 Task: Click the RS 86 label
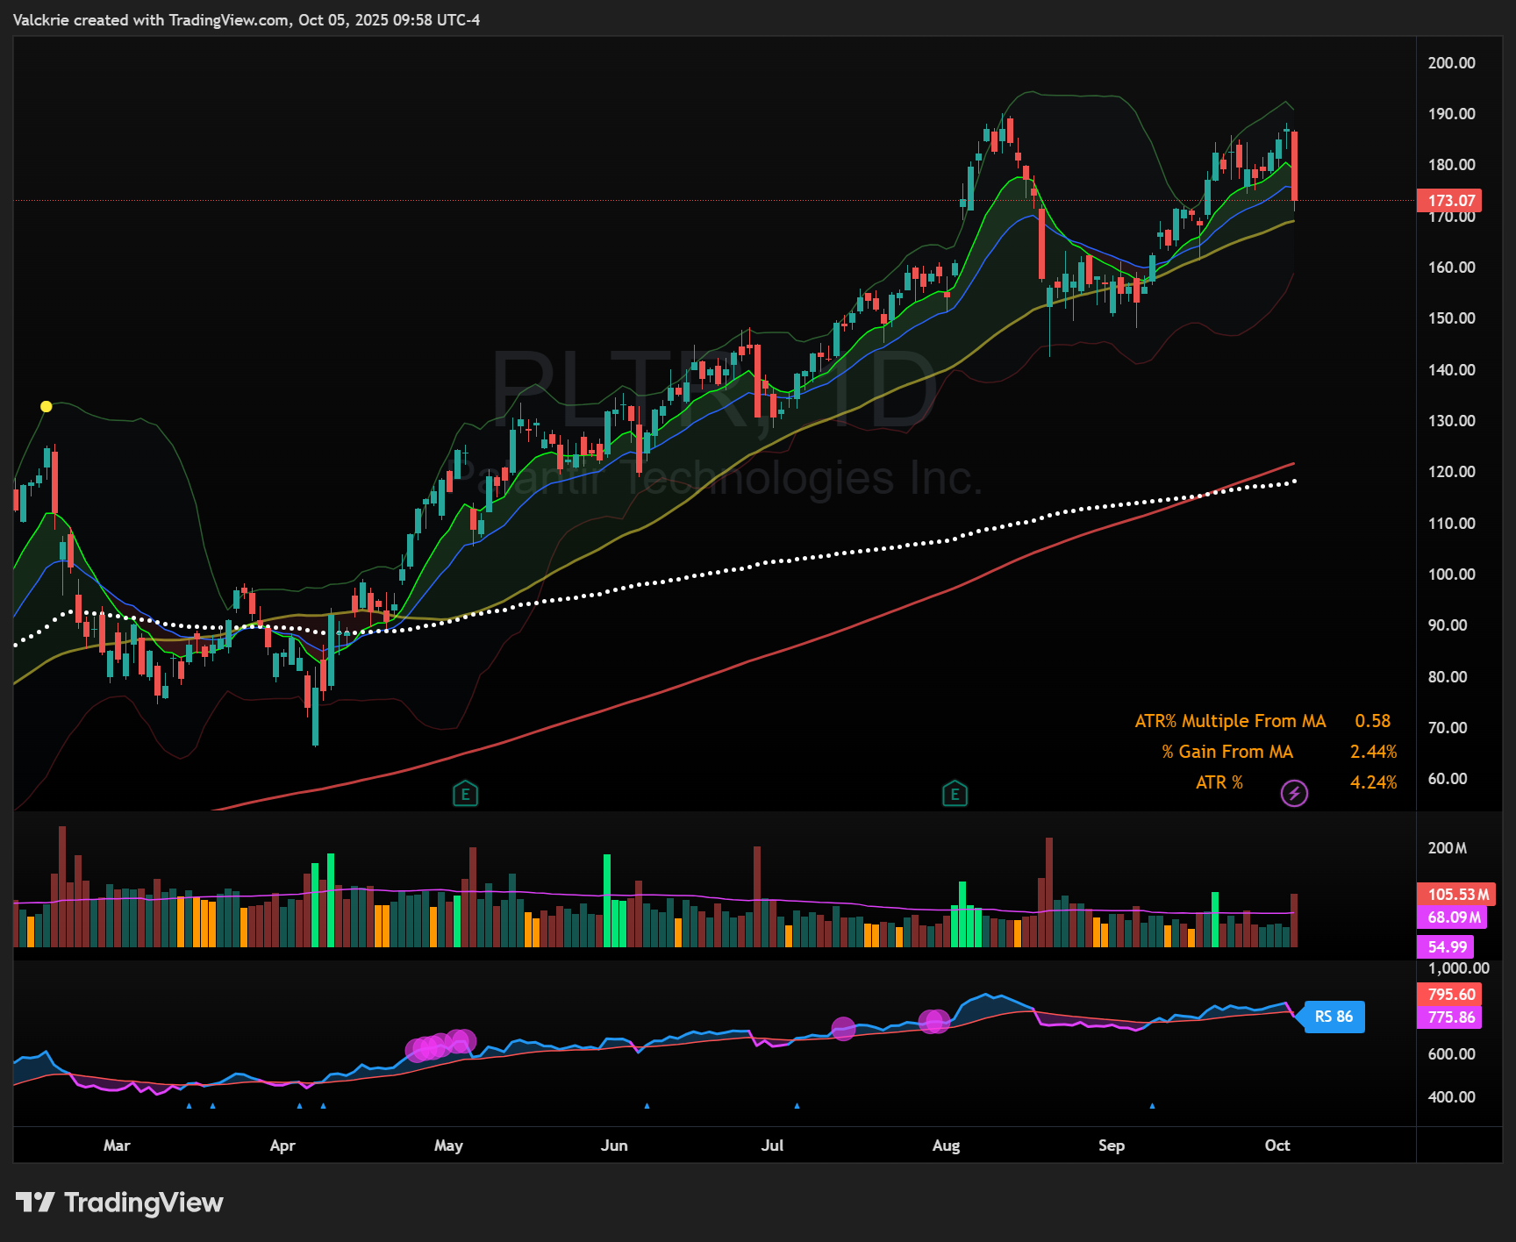pos(1334,1017)
